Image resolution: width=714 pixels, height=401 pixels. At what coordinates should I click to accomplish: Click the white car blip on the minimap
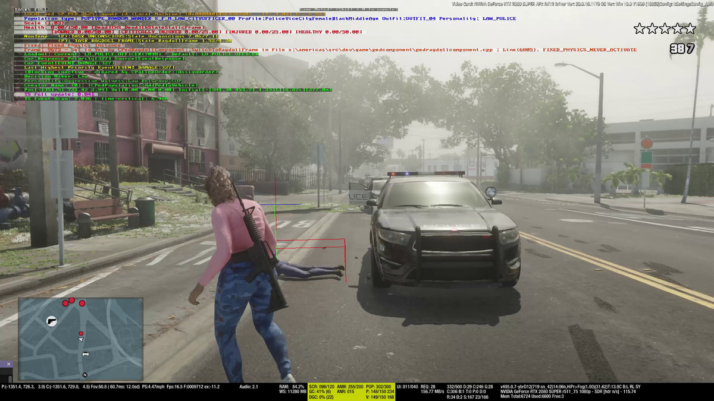tap(85, 353)
